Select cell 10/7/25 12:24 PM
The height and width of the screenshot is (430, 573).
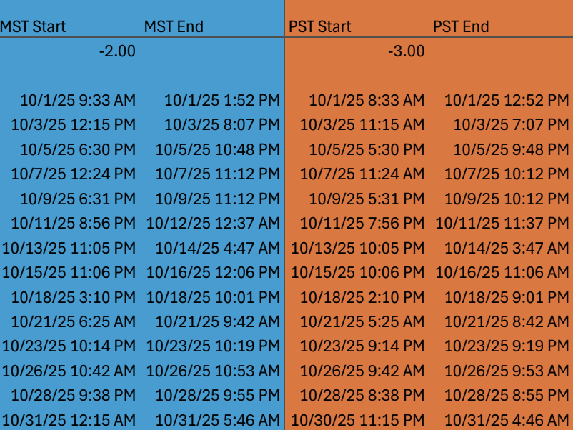pos(70,174)
